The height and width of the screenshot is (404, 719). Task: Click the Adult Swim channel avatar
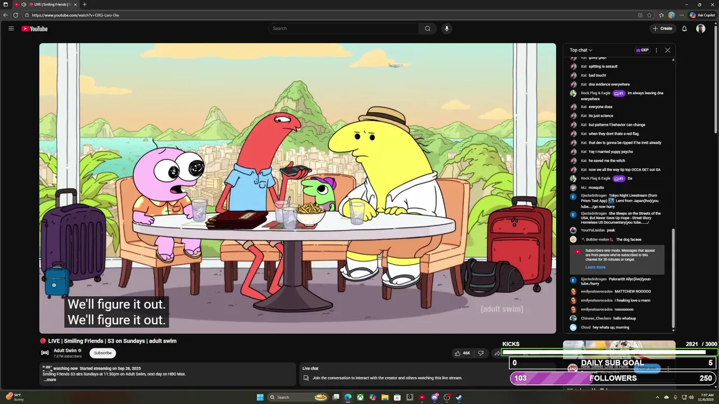point(45,353)
